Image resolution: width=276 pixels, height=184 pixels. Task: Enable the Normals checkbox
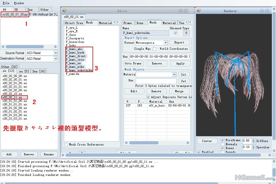pos(223,144)
